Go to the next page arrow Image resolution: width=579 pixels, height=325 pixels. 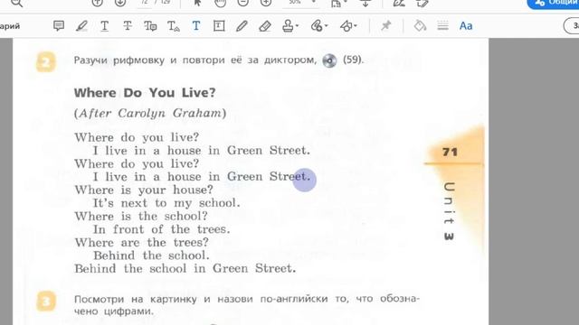(120, 3)
